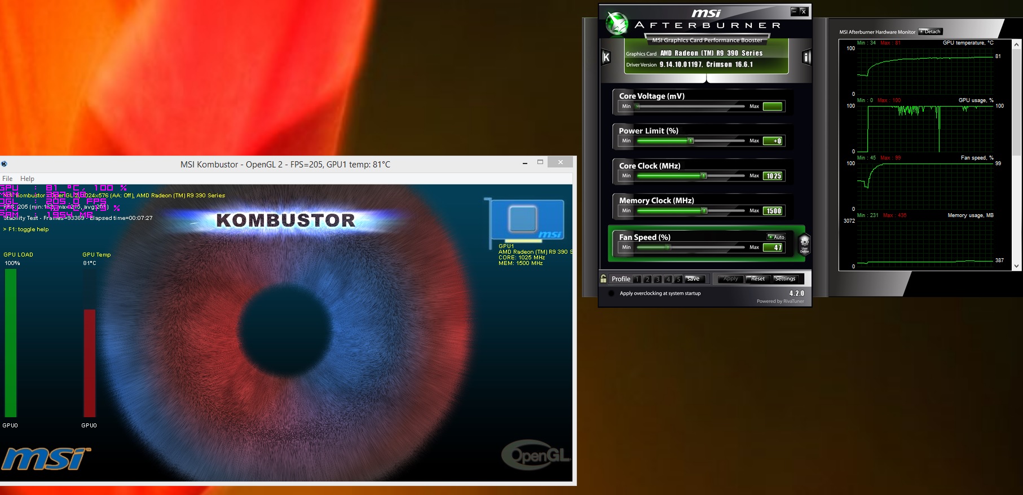Click the 'MEM: 1500 MHz' text in Kombustor

(x=521, y=263)
